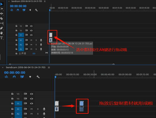Select the Pen tool in the toolbar
This screenshot has height=118, width=156.
point(2,28)
